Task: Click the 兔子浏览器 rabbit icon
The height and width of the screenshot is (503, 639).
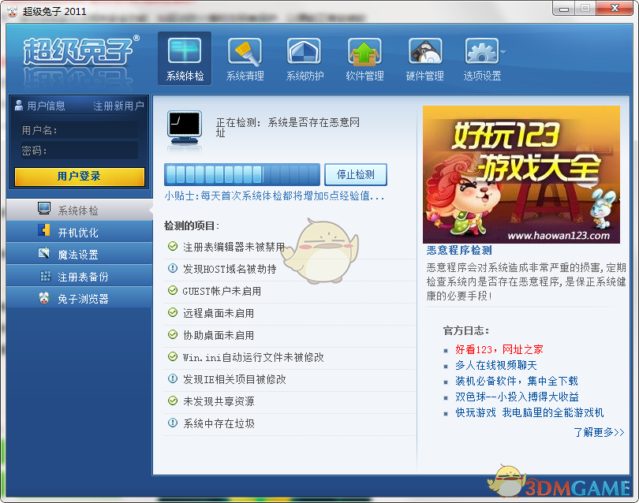Action: point(44,298)
